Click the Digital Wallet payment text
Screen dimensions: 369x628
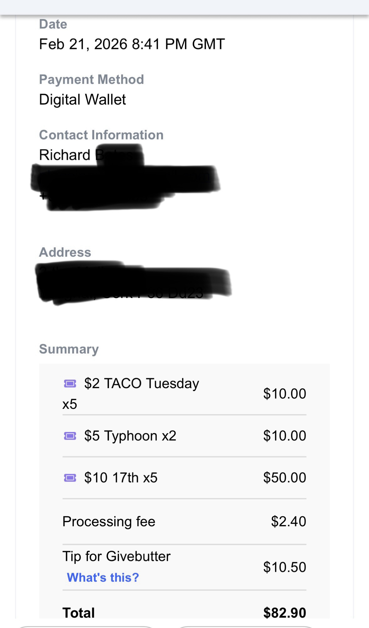point(82,100)
